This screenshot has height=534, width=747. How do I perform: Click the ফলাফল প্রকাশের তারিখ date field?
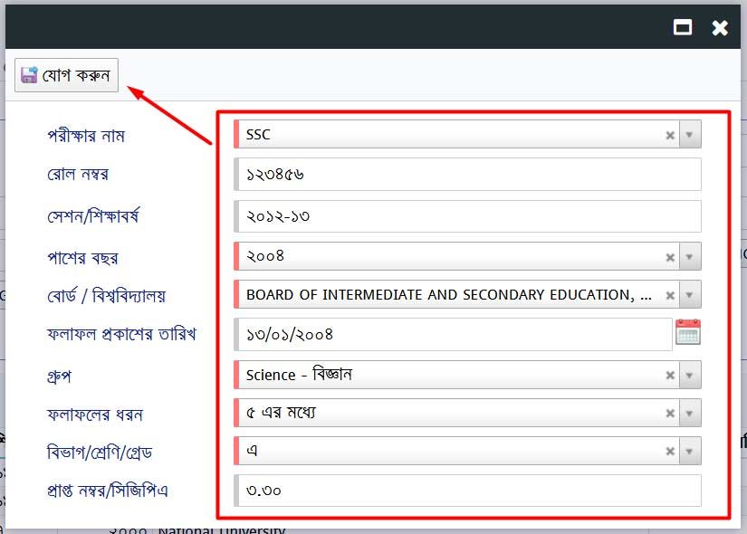coord(453,334)
